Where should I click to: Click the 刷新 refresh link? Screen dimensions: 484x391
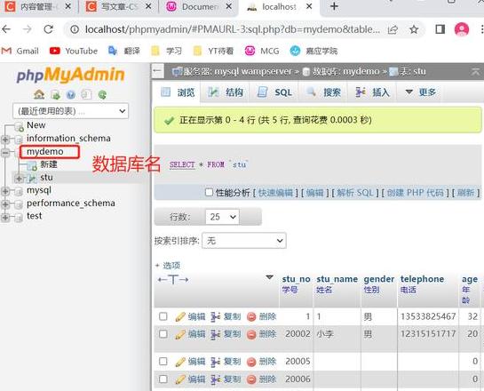click(x=465, y=193)
